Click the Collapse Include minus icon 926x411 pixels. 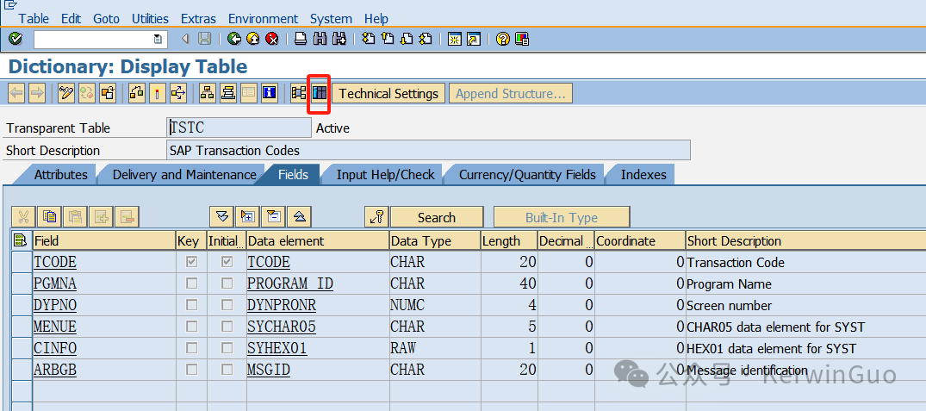[x=273, y=217]
